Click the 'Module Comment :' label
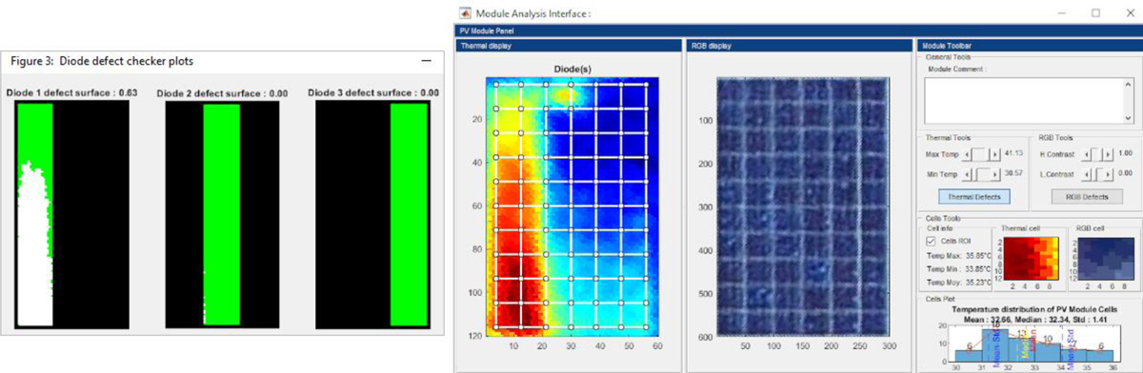 (956, 69)
